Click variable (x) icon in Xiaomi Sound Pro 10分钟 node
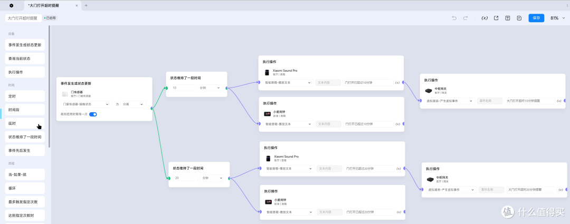570x224 pixels. click(397, 82)
